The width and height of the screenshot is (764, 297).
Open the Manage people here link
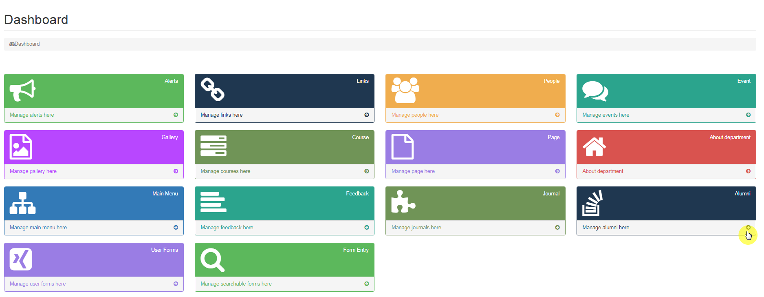click(x=415, y=115)
